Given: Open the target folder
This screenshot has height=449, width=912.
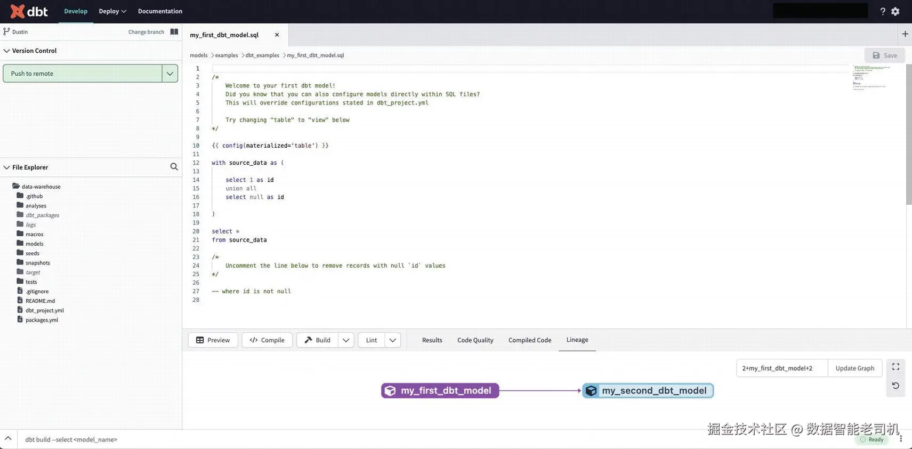Looking at the screenshot, I should [x=33, y=272].
